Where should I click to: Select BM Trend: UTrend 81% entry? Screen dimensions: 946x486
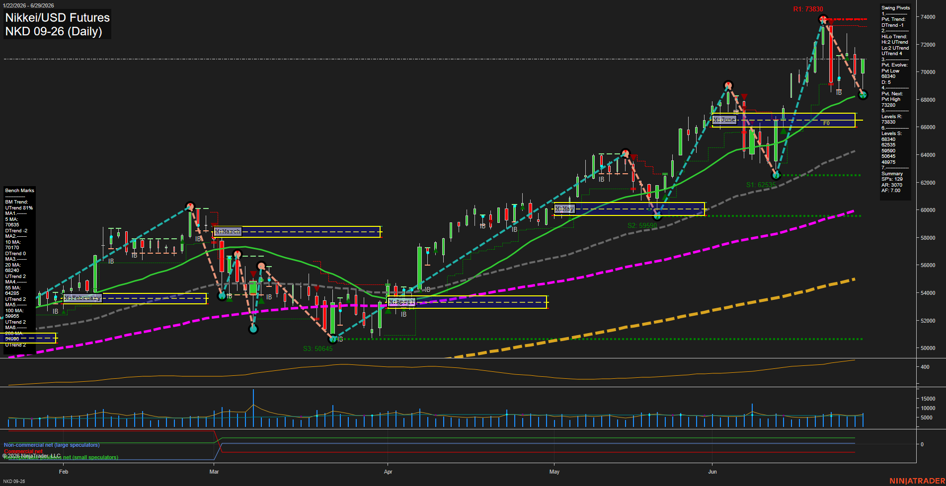tap(19, 205)
